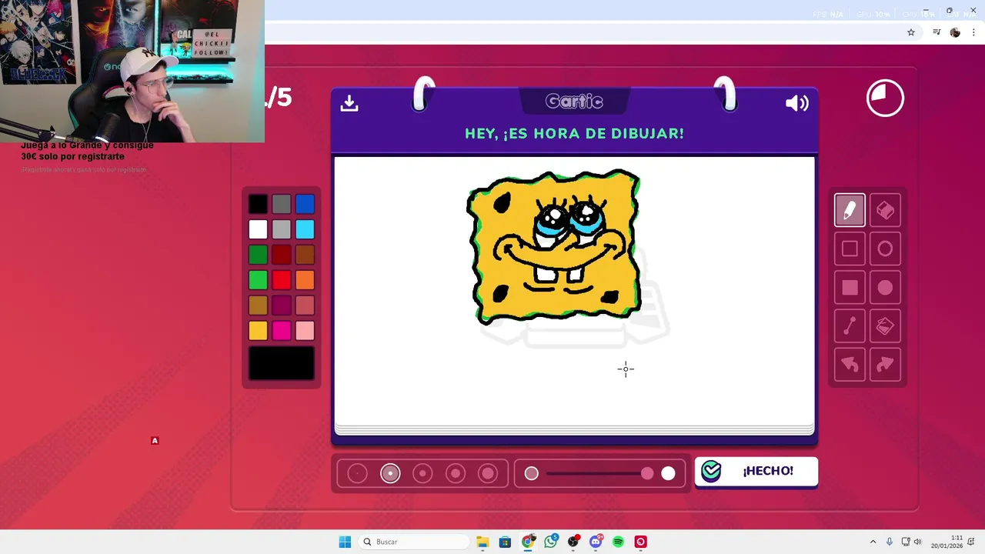This screenshot has width=985, height=554.
Task: Open the Windows Start menu
Action: 345,542
